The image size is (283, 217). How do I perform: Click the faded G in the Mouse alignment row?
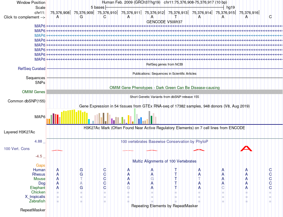point(152,179)
